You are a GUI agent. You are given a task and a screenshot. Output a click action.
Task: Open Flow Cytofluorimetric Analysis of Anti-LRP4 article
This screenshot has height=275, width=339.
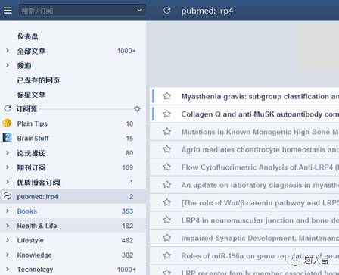tap(260, 167)
